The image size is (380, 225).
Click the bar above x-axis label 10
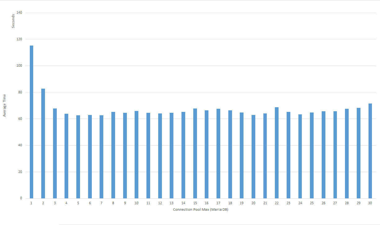[136, 154]
